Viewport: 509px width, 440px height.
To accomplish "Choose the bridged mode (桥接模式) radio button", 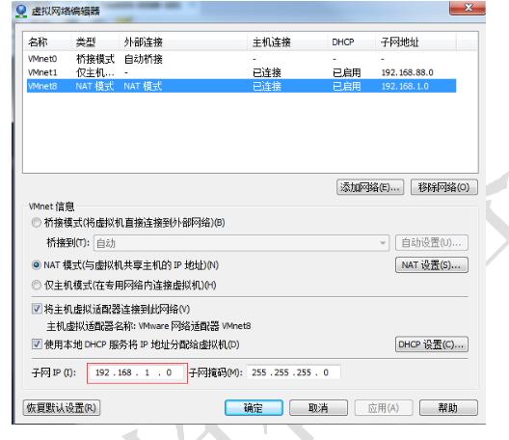I will [x=36, y=223].
